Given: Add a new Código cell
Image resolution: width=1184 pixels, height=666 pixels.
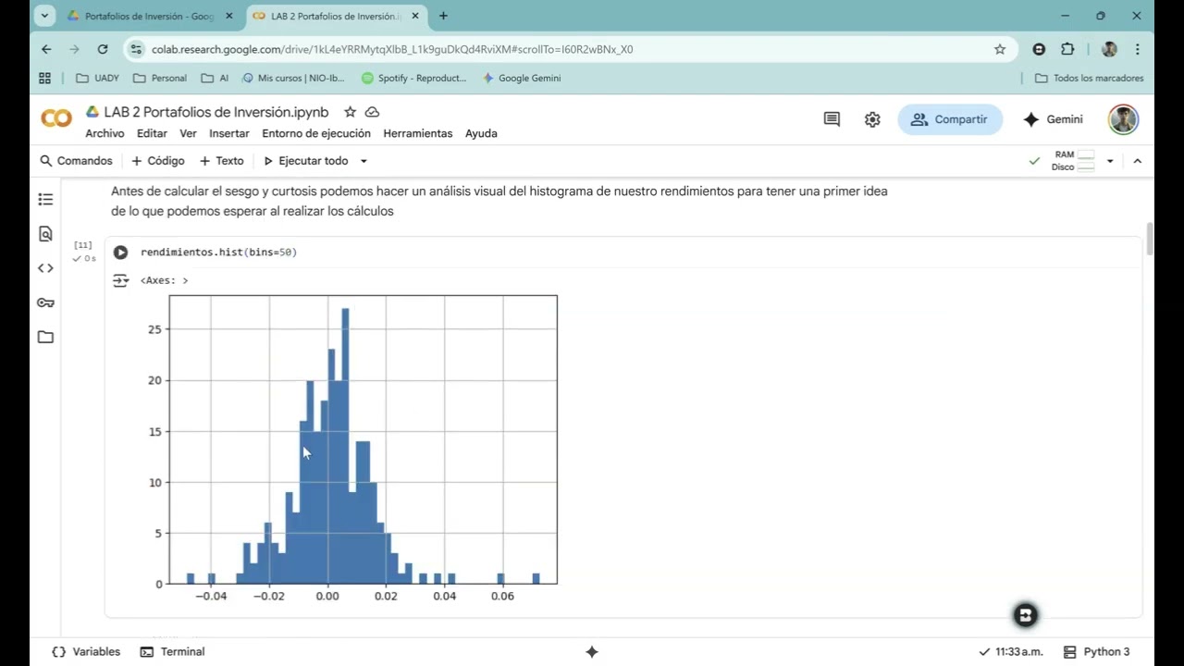Looking at the screenshot, I should 158,161.
